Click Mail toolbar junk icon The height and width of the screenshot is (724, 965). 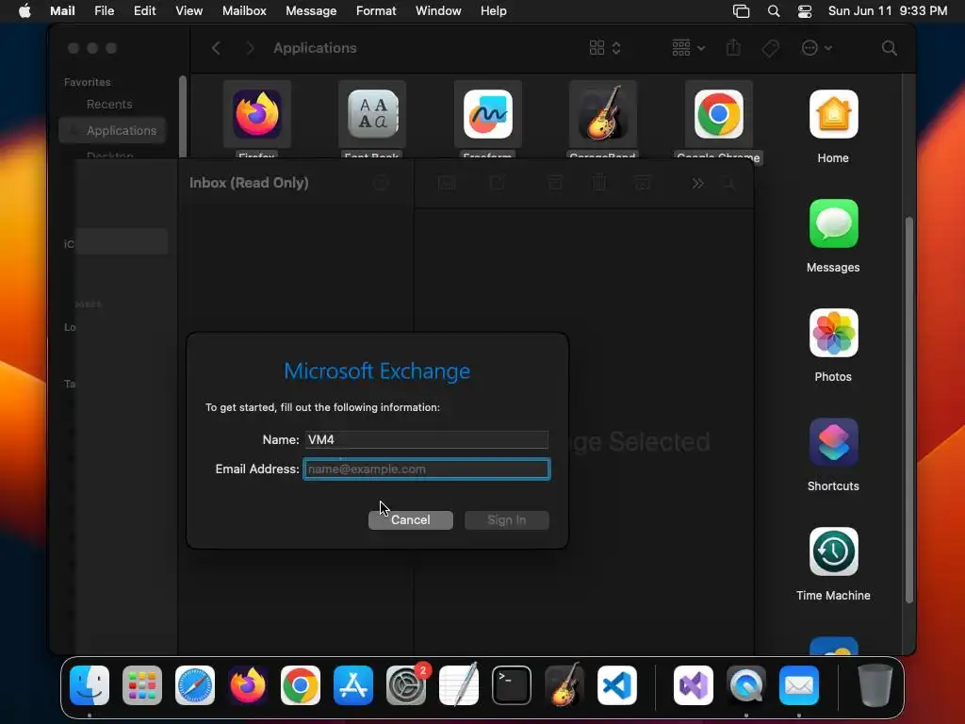point(643,183)
